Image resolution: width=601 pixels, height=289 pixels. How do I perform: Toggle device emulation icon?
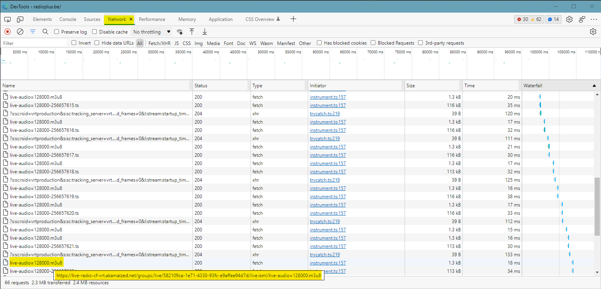[20, 19]
